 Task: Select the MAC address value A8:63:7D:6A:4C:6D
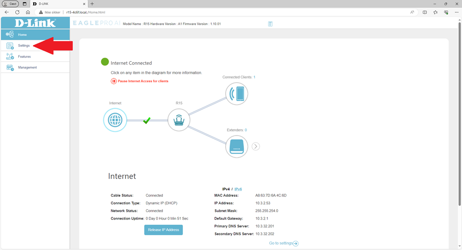pos(271,195)
